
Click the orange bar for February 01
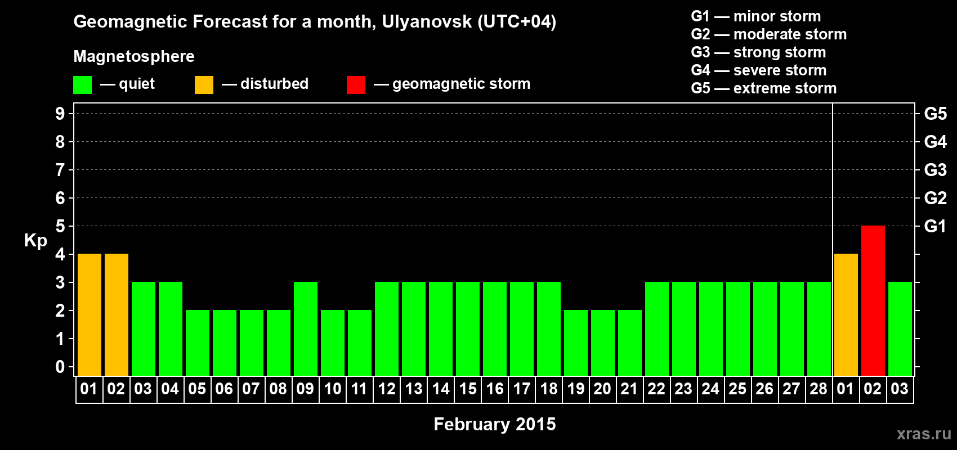click(90, 315)
